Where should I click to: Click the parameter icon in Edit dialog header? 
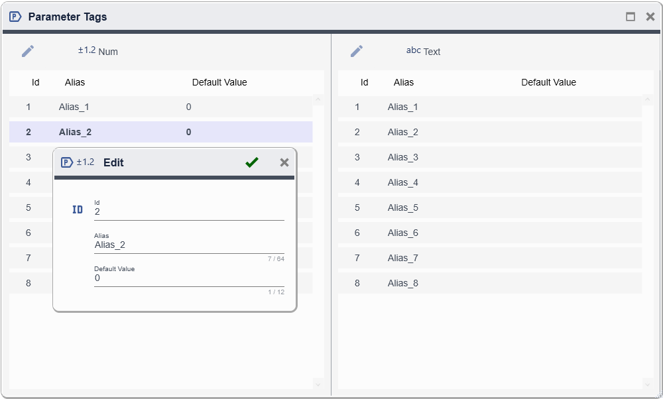pyautogui.click(x=67, y=162)
